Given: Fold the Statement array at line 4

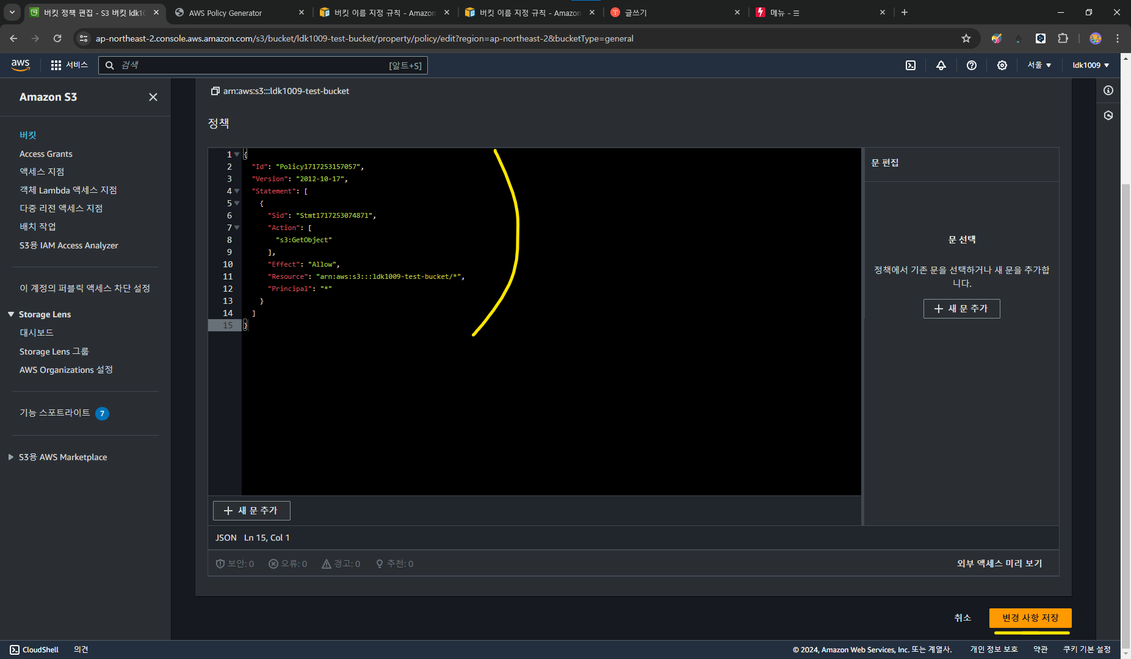Looking at the screenshot, I should [237, 191].
